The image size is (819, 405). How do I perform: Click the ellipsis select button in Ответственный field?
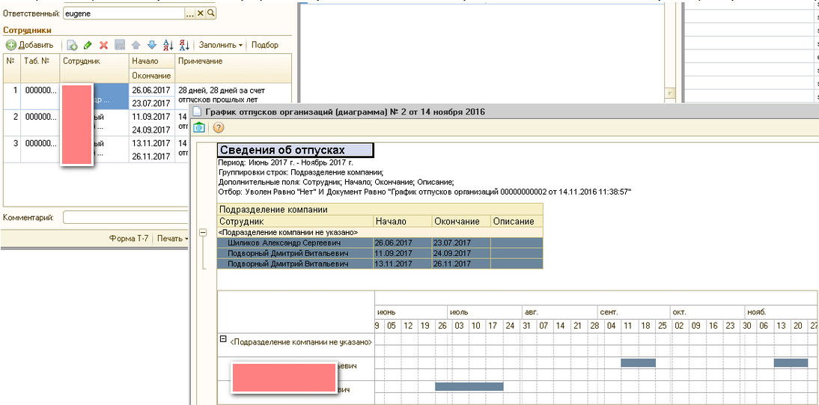[x=190, y=13]
